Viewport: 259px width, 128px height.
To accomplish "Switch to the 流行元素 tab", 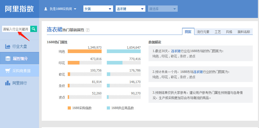I will click(x=203, y=32).
